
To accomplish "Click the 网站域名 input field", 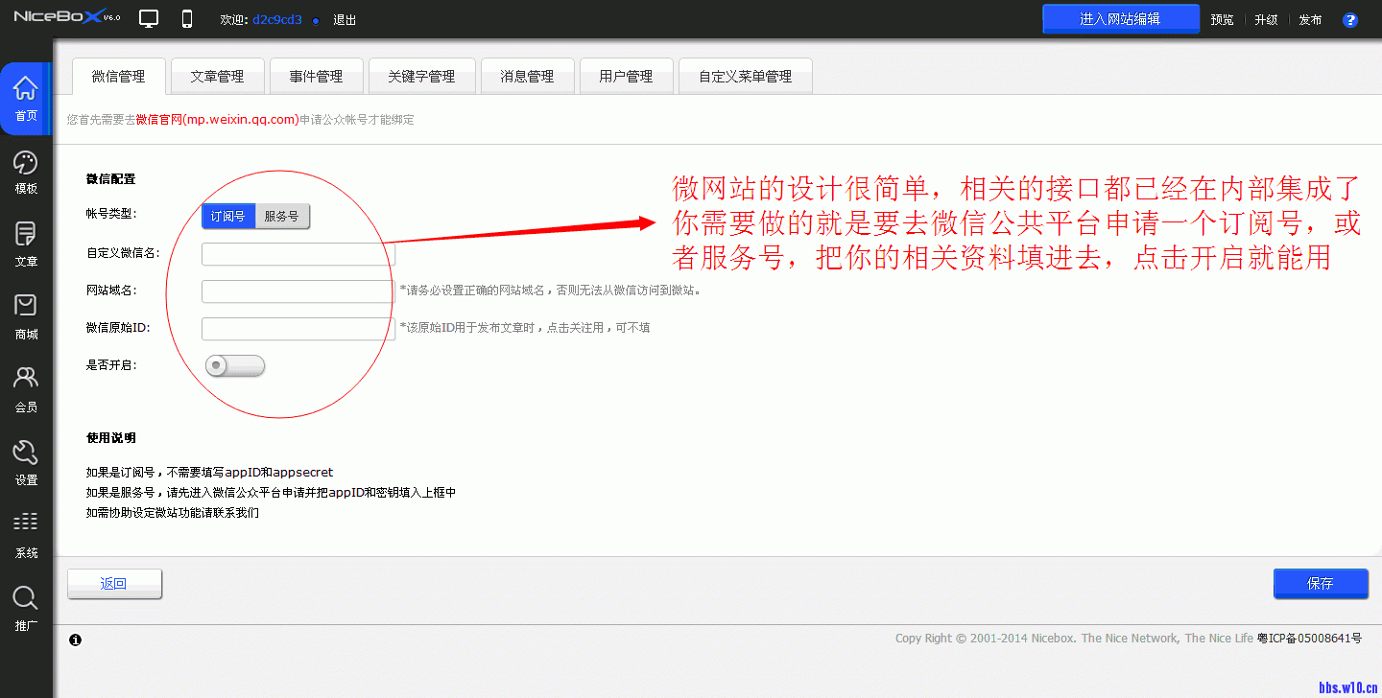I will click(x=297, y=291).
